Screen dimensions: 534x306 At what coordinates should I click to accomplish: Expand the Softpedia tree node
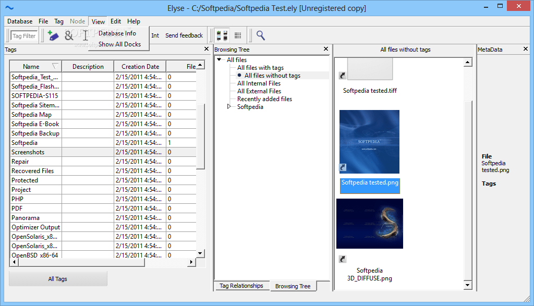point(229,106)
